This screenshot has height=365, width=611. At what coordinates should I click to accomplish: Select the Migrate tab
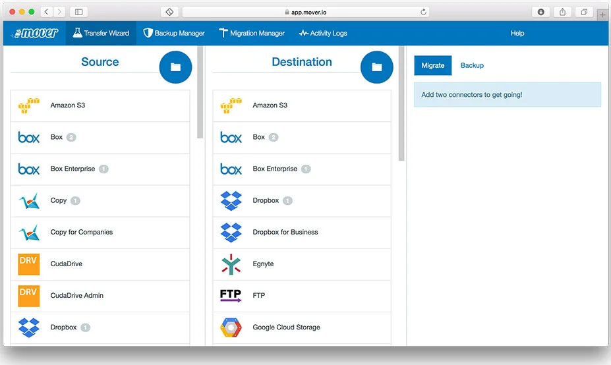432,65
